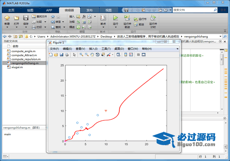The height and width of the screenshot is (161, 230).
Task: Click the New Figure icon in Figure 1 toolbar
Action: tap(51, 55)
